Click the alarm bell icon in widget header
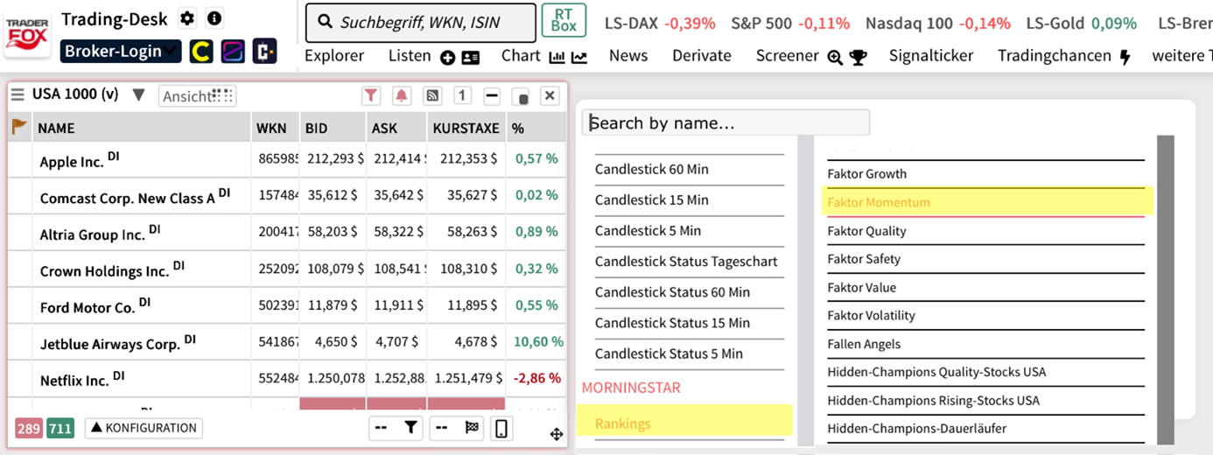 click(x=402, y=96)
